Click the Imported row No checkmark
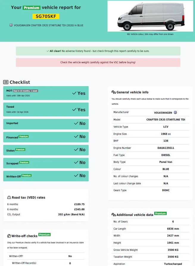Image resolution: width=195 pixels, height=266 pixels. click(76, 123)
